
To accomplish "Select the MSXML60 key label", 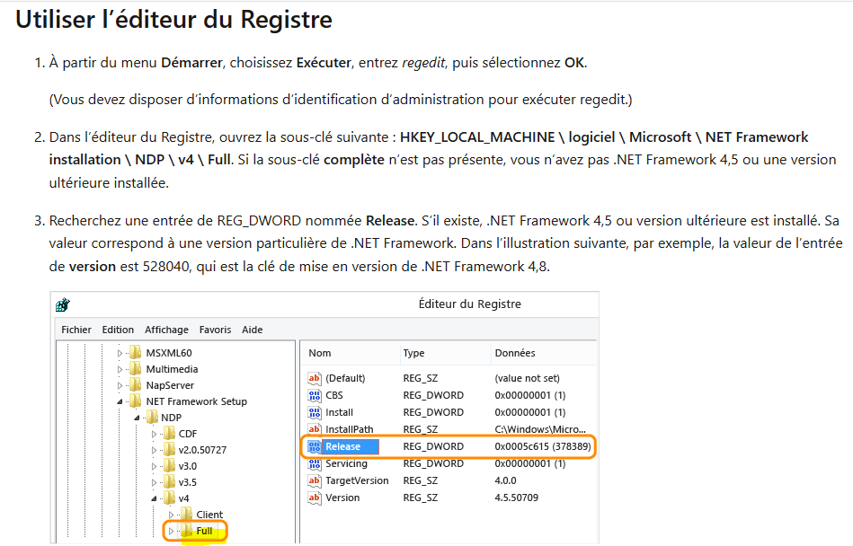I will click(x=169, y=353).
